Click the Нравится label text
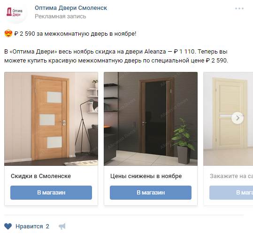253x234 pixels. 29,226
